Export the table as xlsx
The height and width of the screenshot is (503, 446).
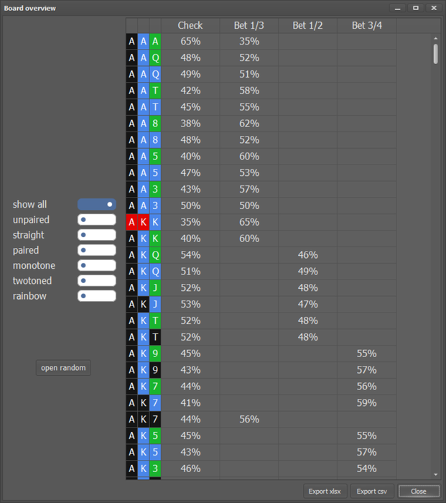[325, 491]
